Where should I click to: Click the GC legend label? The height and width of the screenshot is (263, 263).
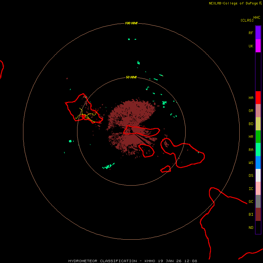point(251,201)
